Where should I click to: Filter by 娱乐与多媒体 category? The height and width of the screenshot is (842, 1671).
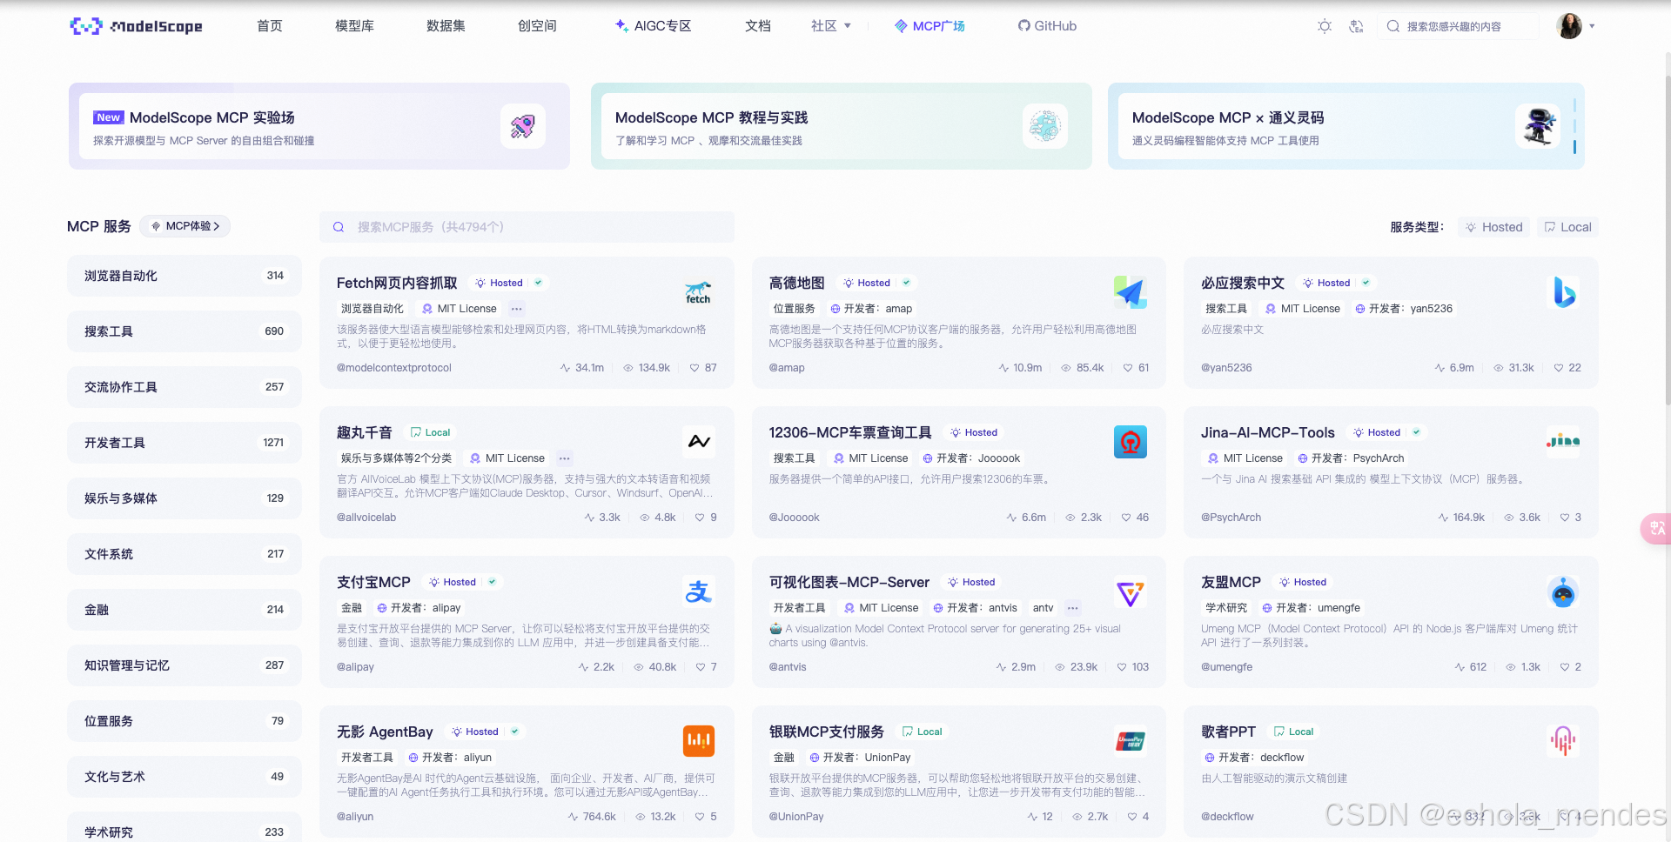[x=185, y=498]
